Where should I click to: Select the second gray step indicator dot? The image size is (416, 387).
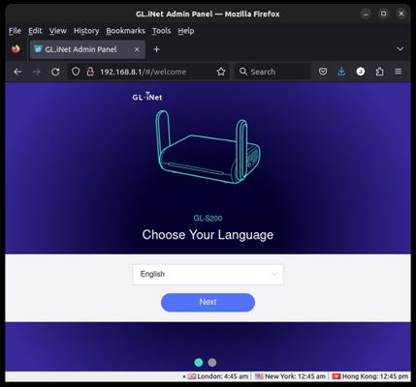click(212, 363)
